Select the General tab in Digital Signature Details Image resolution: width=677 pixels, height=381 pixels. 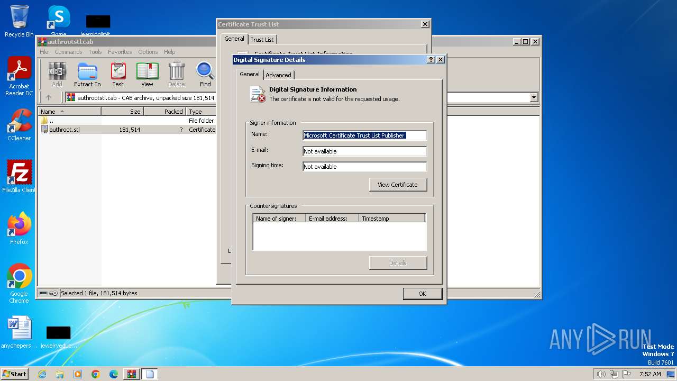(250, 74)
